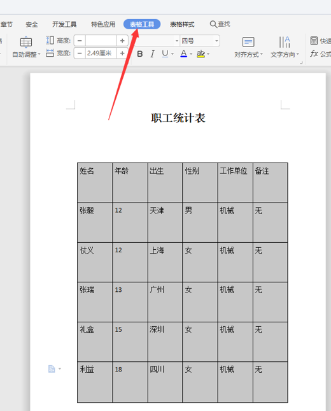The image size is (331, 411).
Task: Click the 文字方向 text direction icon
Action: [x=285, y=42]
